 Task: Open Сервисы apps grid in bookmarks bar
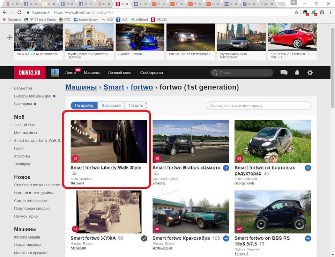click(12, 20)
